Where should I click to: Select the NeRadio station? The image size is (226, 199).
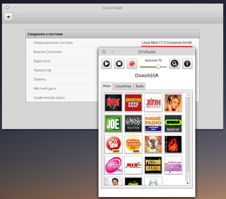point(133,124)
